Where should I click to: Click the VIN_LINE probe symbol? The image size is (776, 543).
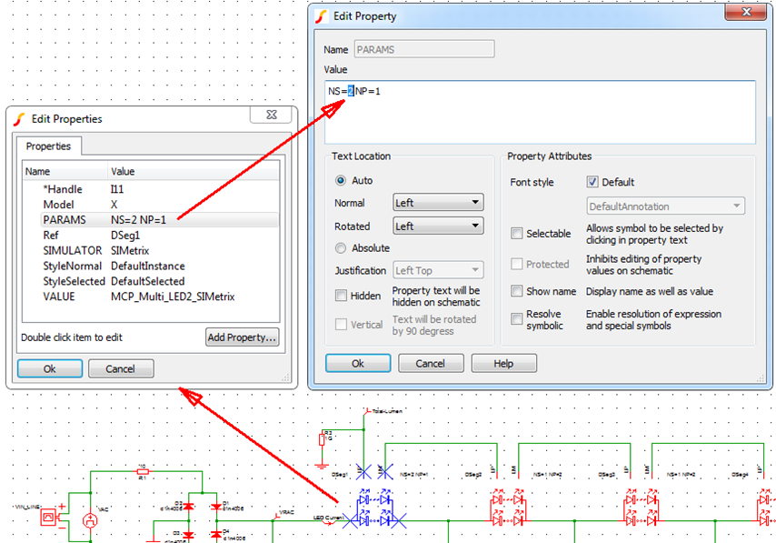[x=48, y=518]
